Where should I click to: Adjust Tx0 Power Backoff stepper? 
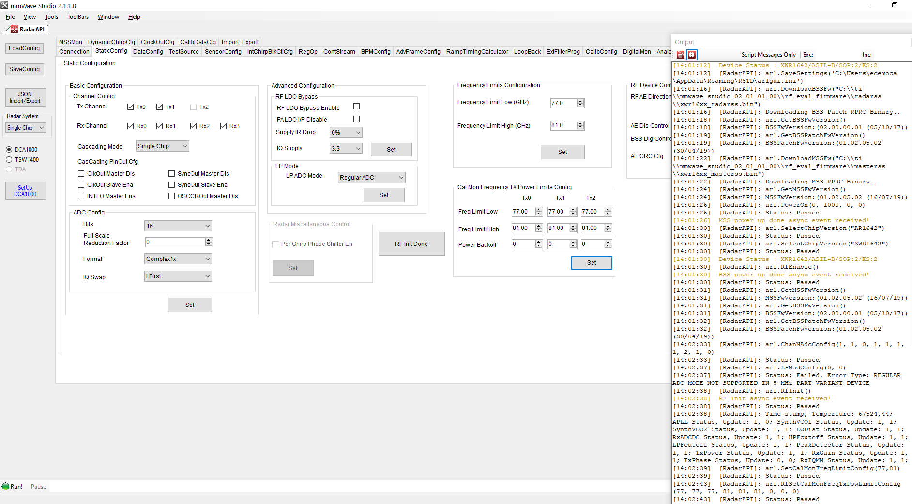pyautogui.click(x=539, y=244)
